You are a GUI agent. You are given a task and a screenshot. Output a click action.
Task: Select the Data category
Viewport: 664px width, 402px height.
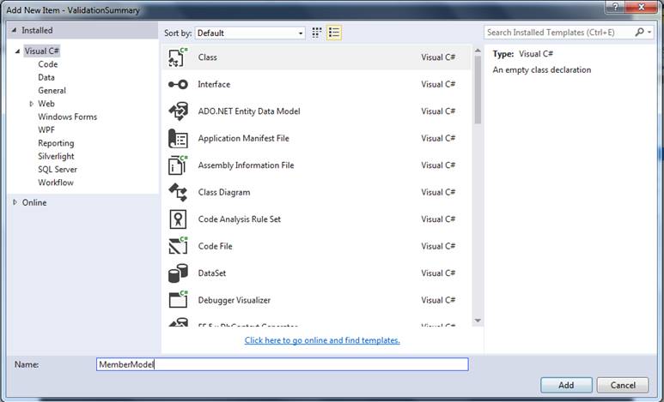click(x=46, y=77)
